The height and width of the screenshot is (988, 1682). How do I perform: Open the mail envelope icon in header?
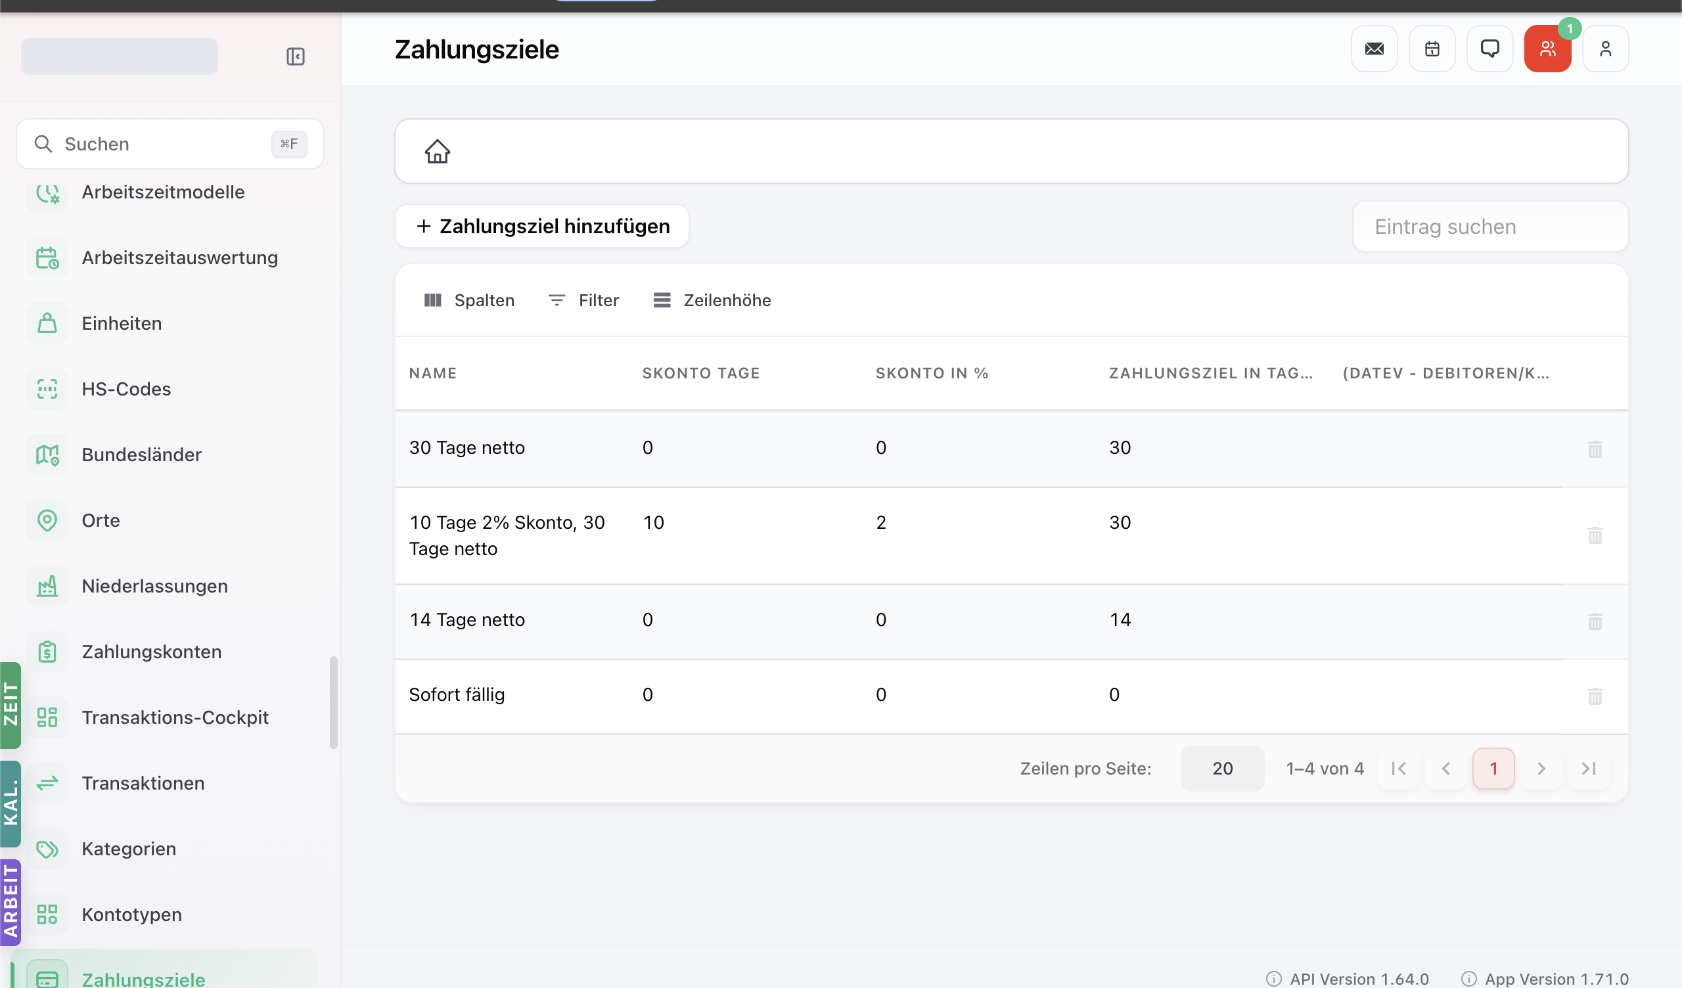tap(1375, 49)
